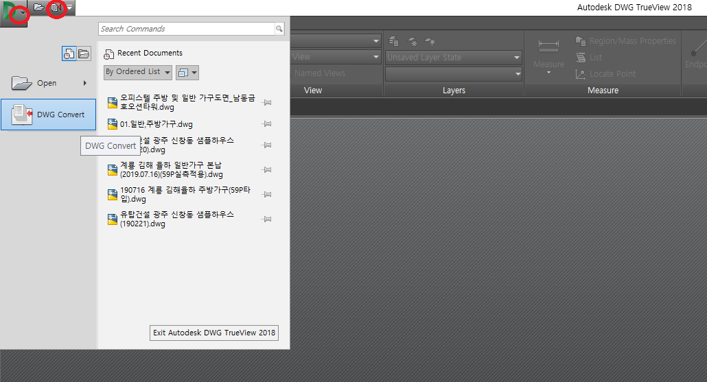Click Region/Mass Properties

(x=626, y=41)
